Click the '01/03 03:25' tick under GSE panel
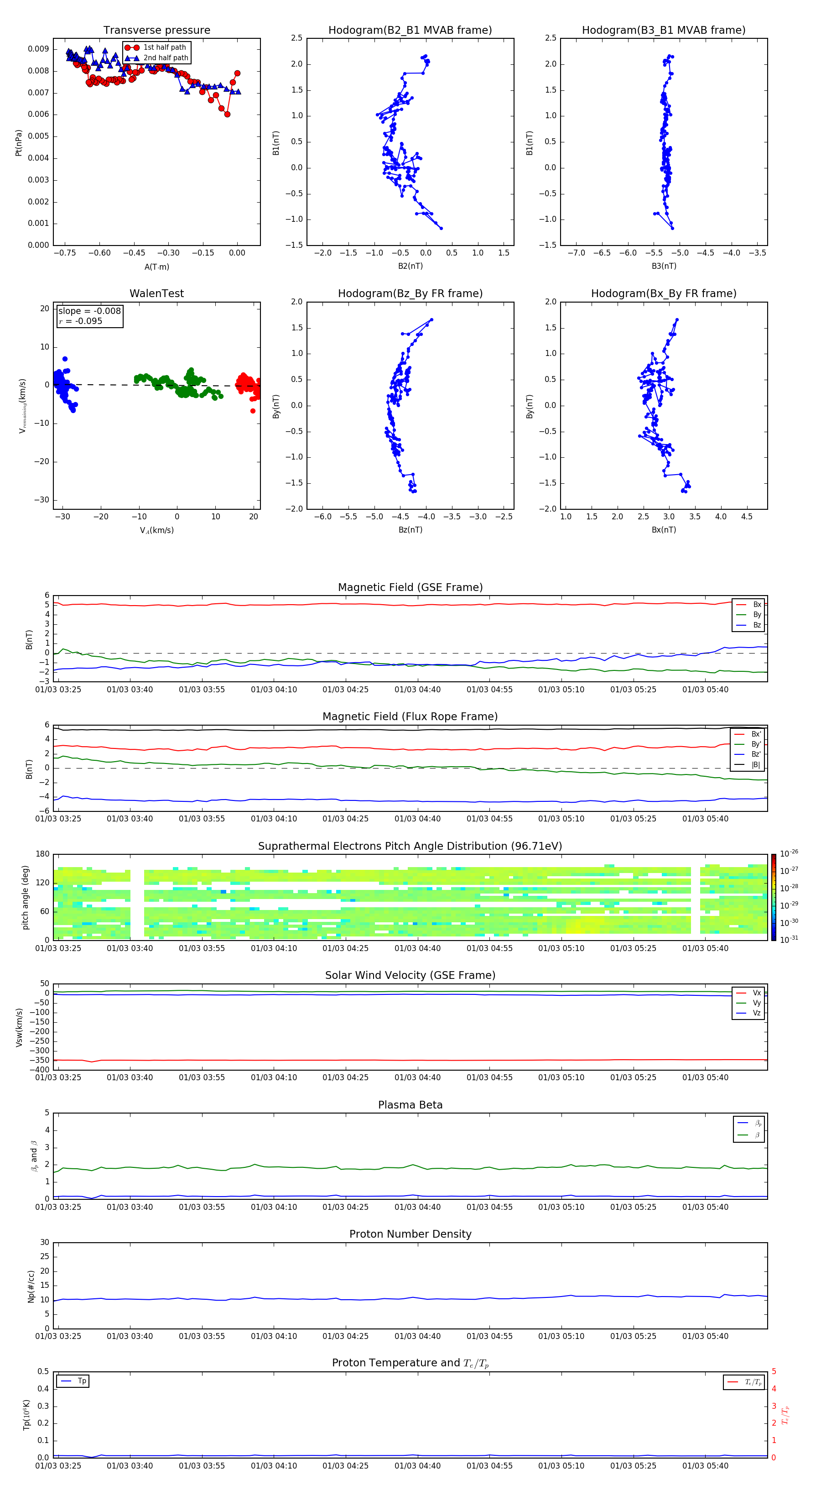Viewport: 821px width, 1506px height. (x=58, y=690)
